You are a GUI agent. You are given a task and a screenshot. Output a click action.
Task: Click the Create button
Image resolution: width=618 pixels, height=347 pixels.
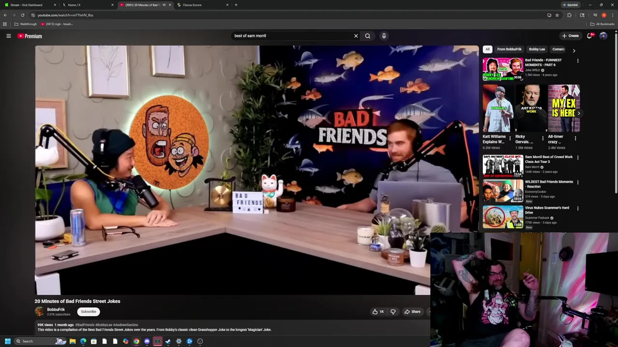pyautogui.click(x=570, y=36)
